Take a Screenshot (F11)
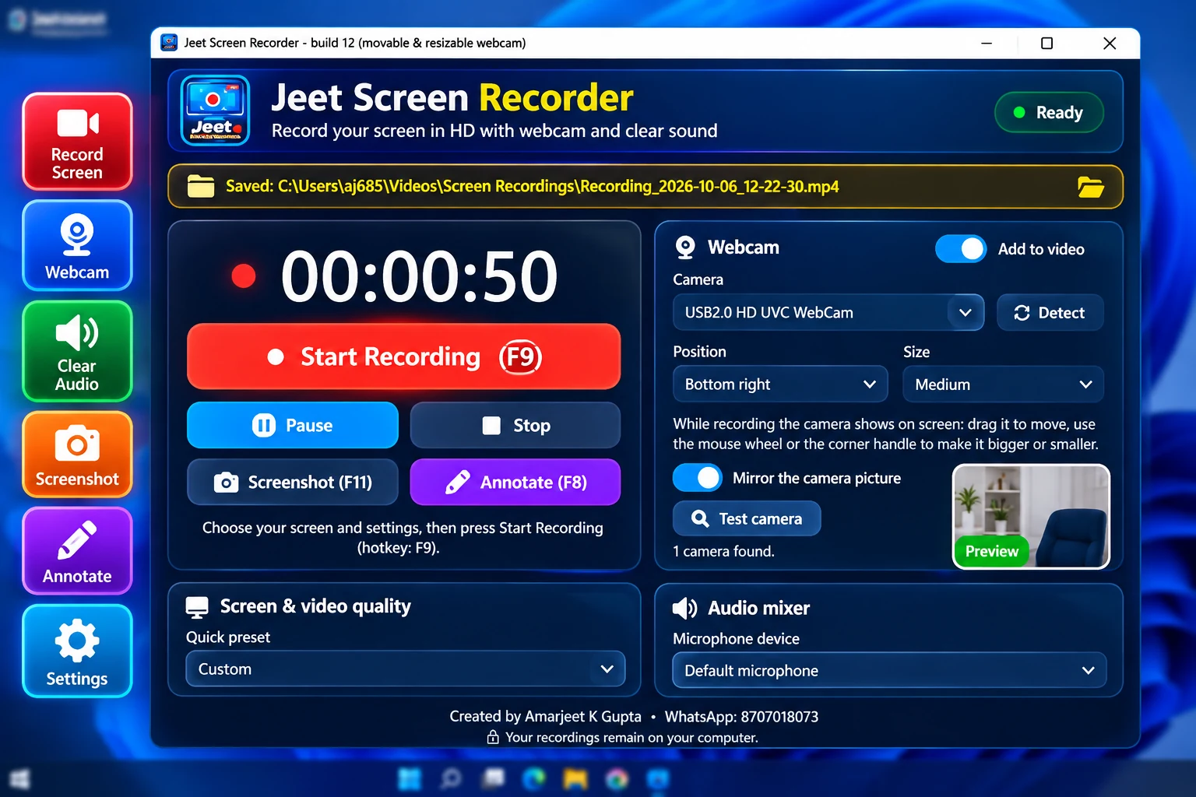Image resolution: width=1196 pixels, height=797 pixels. 293,483
